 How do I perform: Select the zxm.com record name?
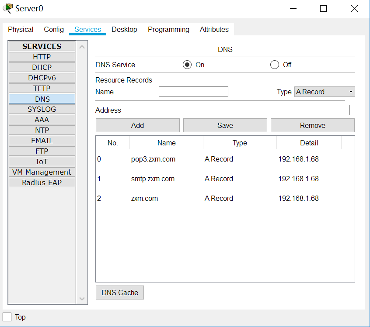(x=144, y=198)
